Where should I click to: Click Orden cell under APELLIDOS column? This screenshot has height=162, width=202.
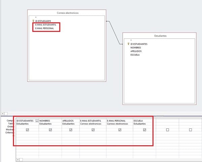(x=71, y=127)
